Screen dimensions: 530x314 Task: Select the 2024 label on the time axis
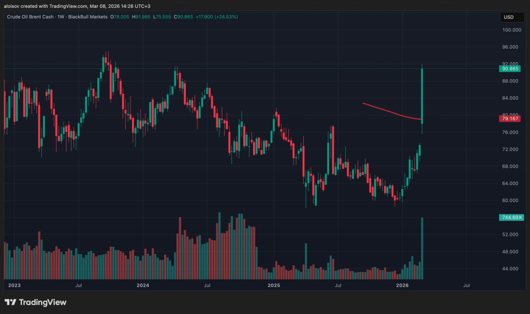click(x=142, y=285)
